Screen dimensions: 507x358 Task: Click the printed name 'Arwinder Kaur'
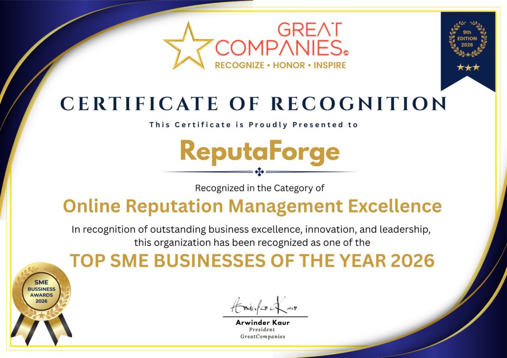coord(262,322)
